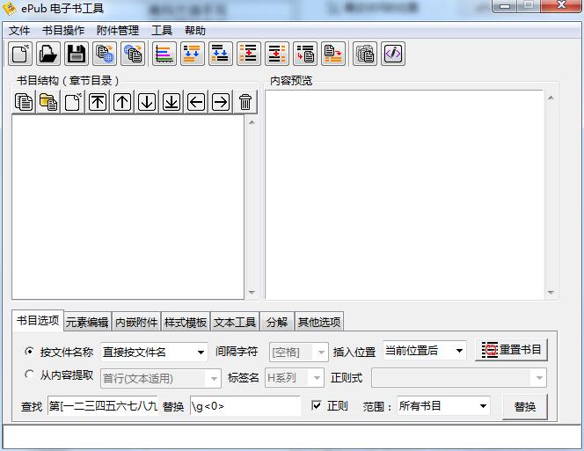Viewport: 584px width, 451px height.
Task: Click the document with orange lines export icon
Action: (333, 54)
